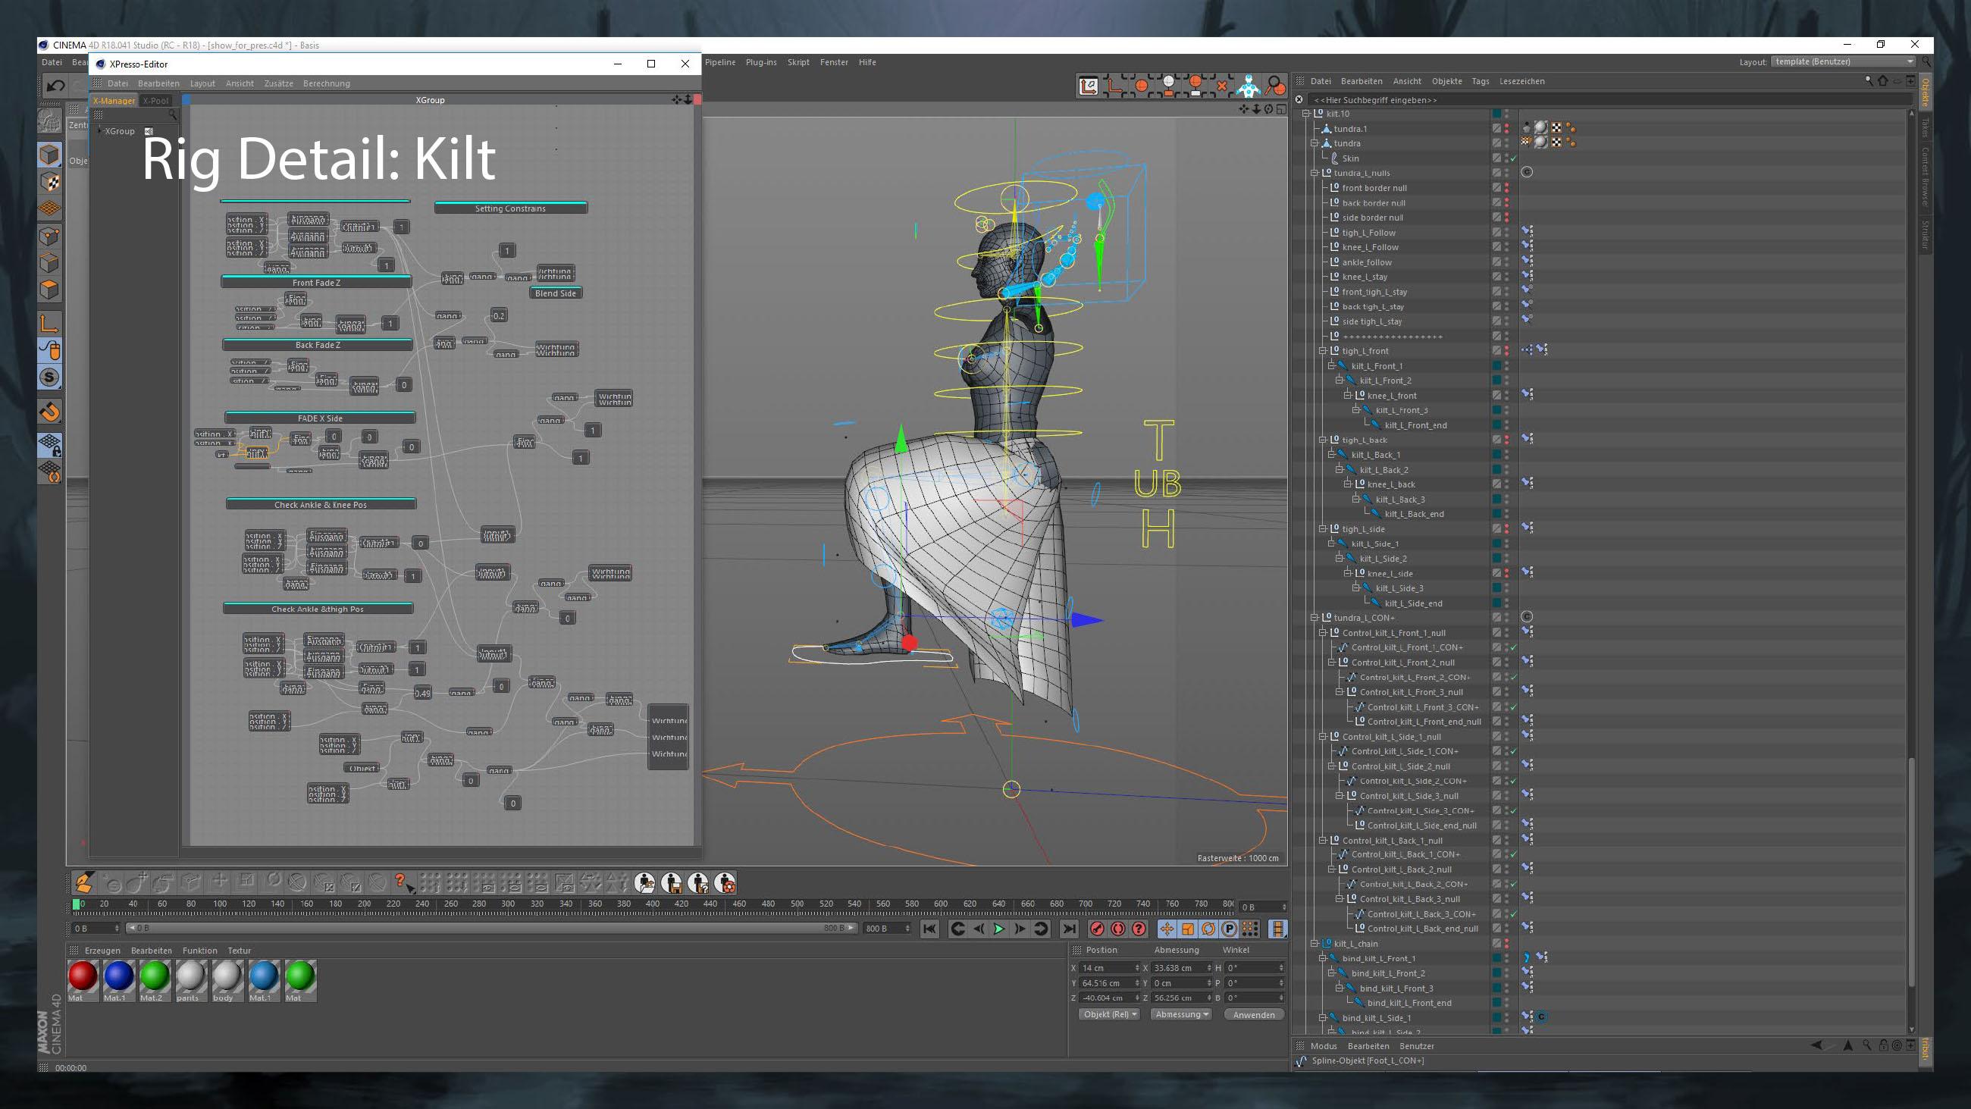This screenshot has width=1971, height=1109.
Task: Open the Lesezeichen menu in Object Manager
Action: click(x=1521, y=81)
